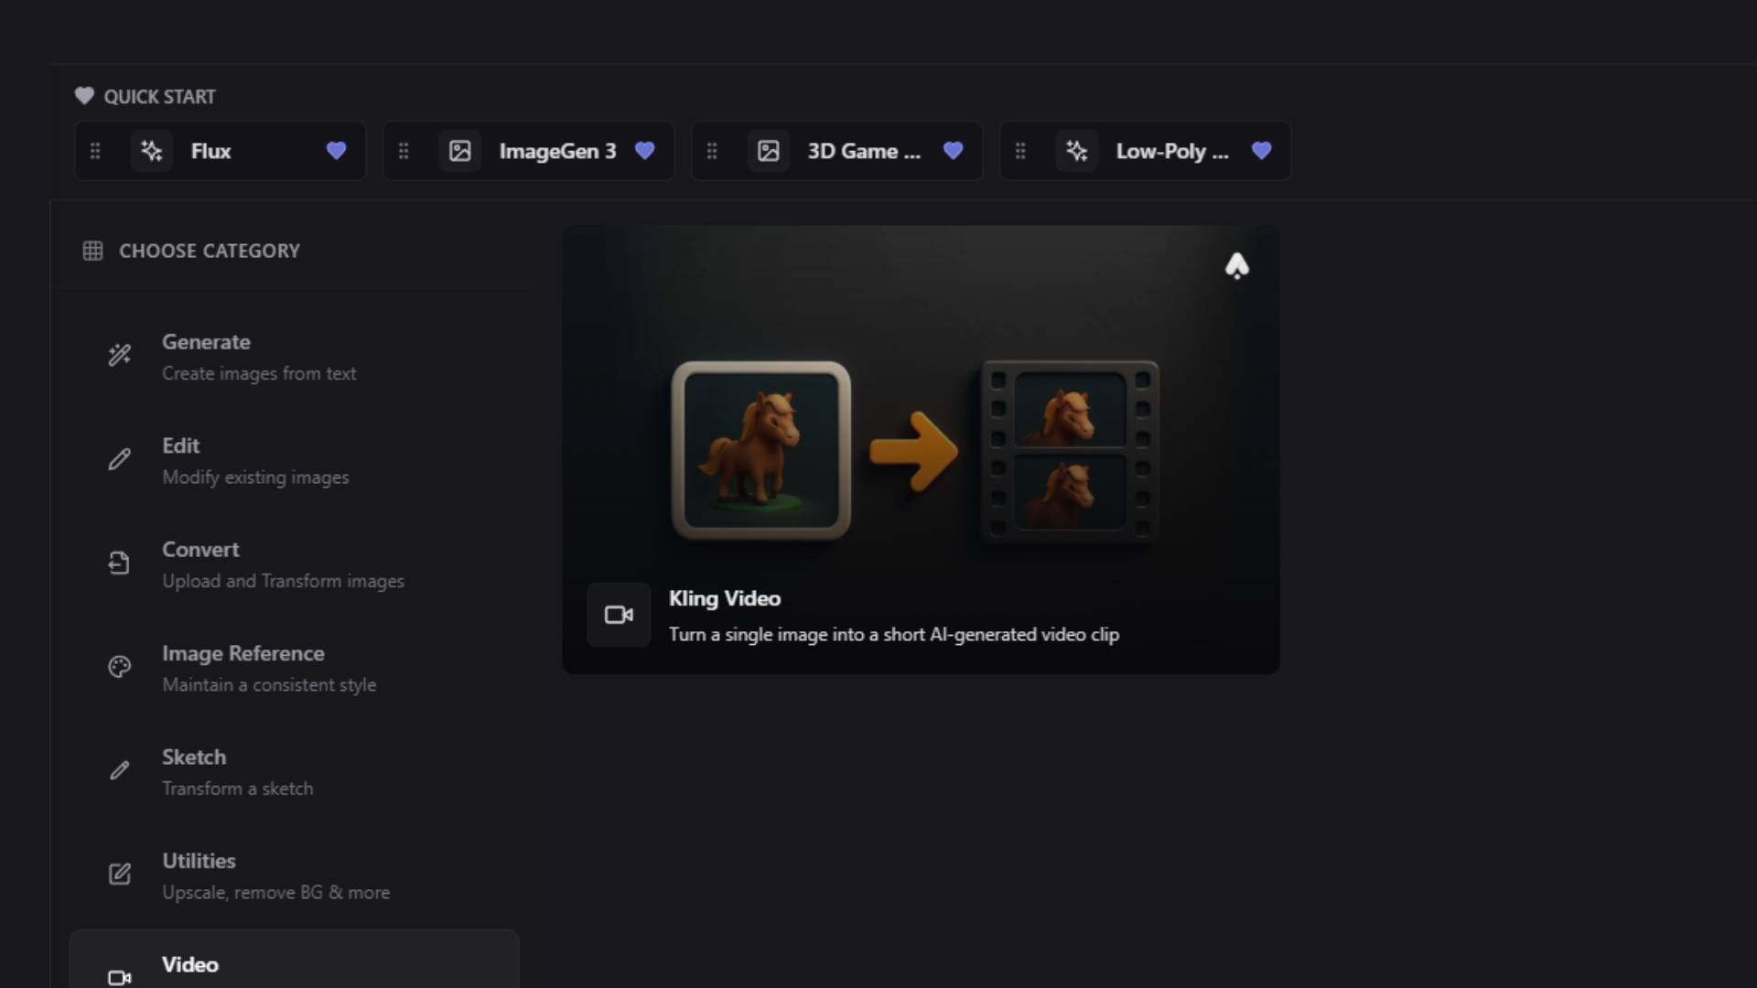Image resolution: width=1757 pixels, height=988 pixels.
Task: Click the Generate magic wand icon
Action: [x=120, y=355]
